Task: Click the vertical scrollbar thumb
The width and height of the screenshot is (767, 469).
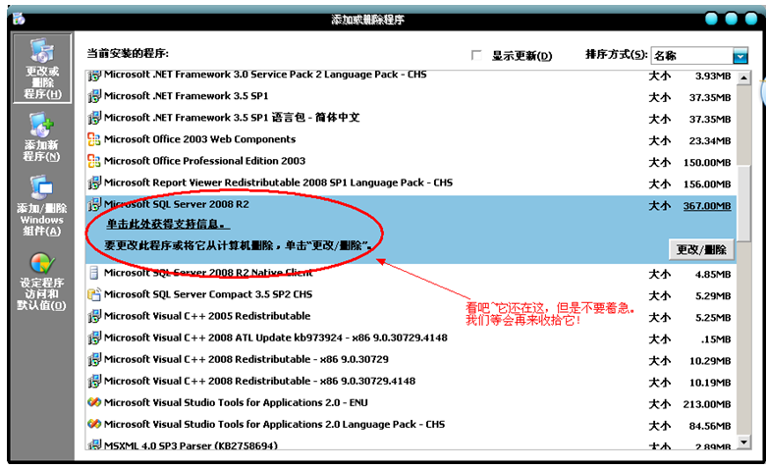Action: click(743, 203)
